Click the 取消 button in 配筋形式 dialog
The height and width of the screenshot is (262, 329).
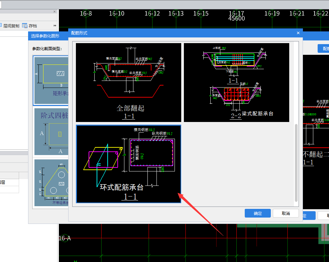[286, 213]
